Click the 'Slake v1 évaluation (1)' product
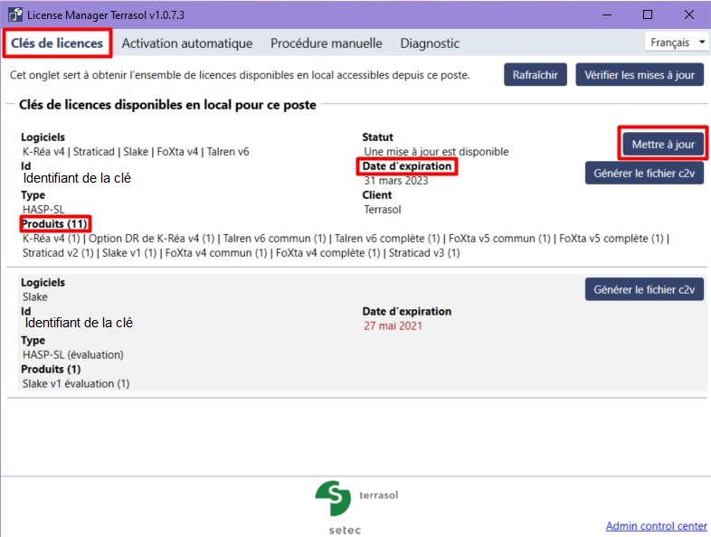This screenshot has width=711, height=537. (x=76, y=383)
